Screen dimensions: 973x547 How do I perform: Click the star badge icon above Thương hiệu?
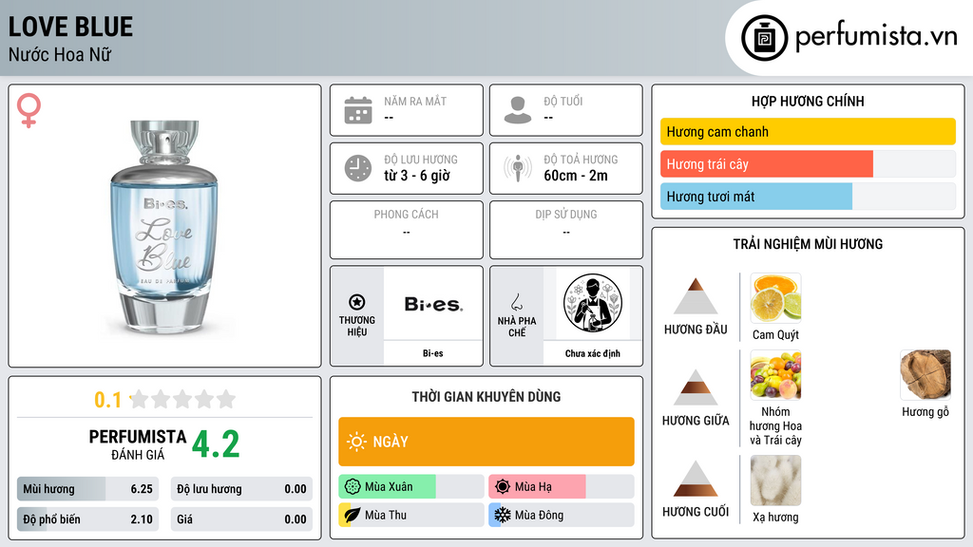point(357,302)
